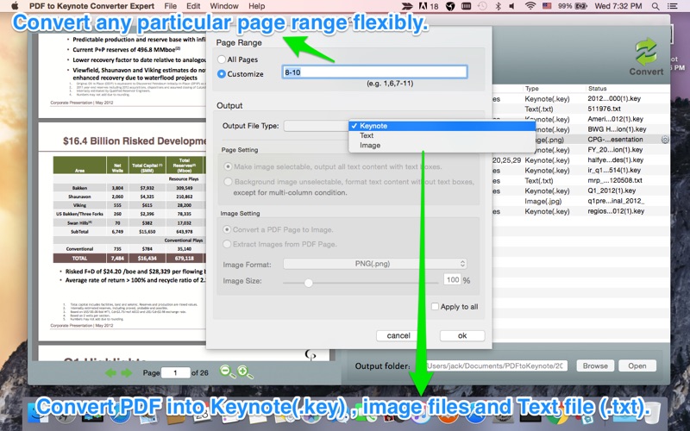Click the menu bar clock Wed 7:32 PM

click(x=618, y=6)
